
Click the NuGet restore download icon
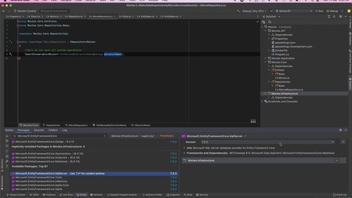(x=7, y=136)
